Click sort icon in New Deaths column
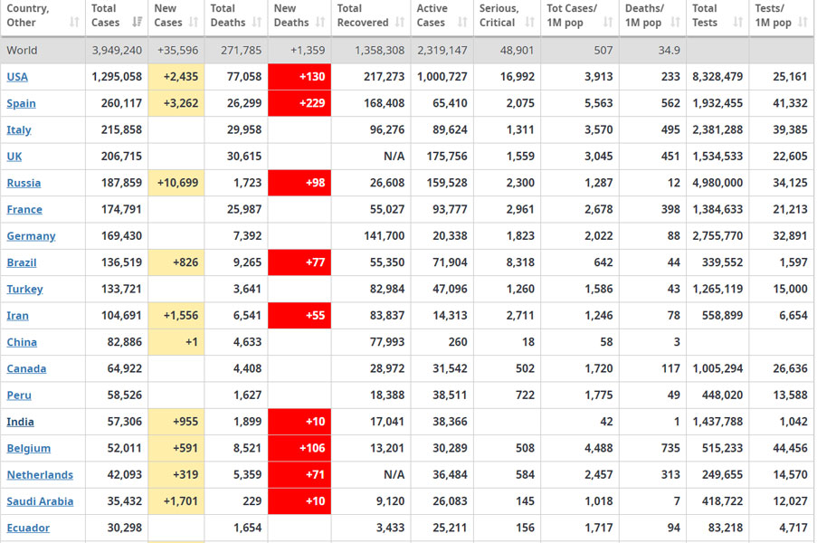The image size is (817, 543). 322,23
